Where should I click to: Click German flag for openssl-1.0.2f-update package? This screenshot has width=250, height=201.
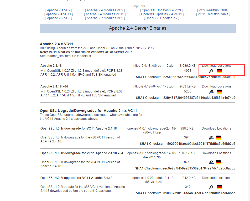click(219, 187)
